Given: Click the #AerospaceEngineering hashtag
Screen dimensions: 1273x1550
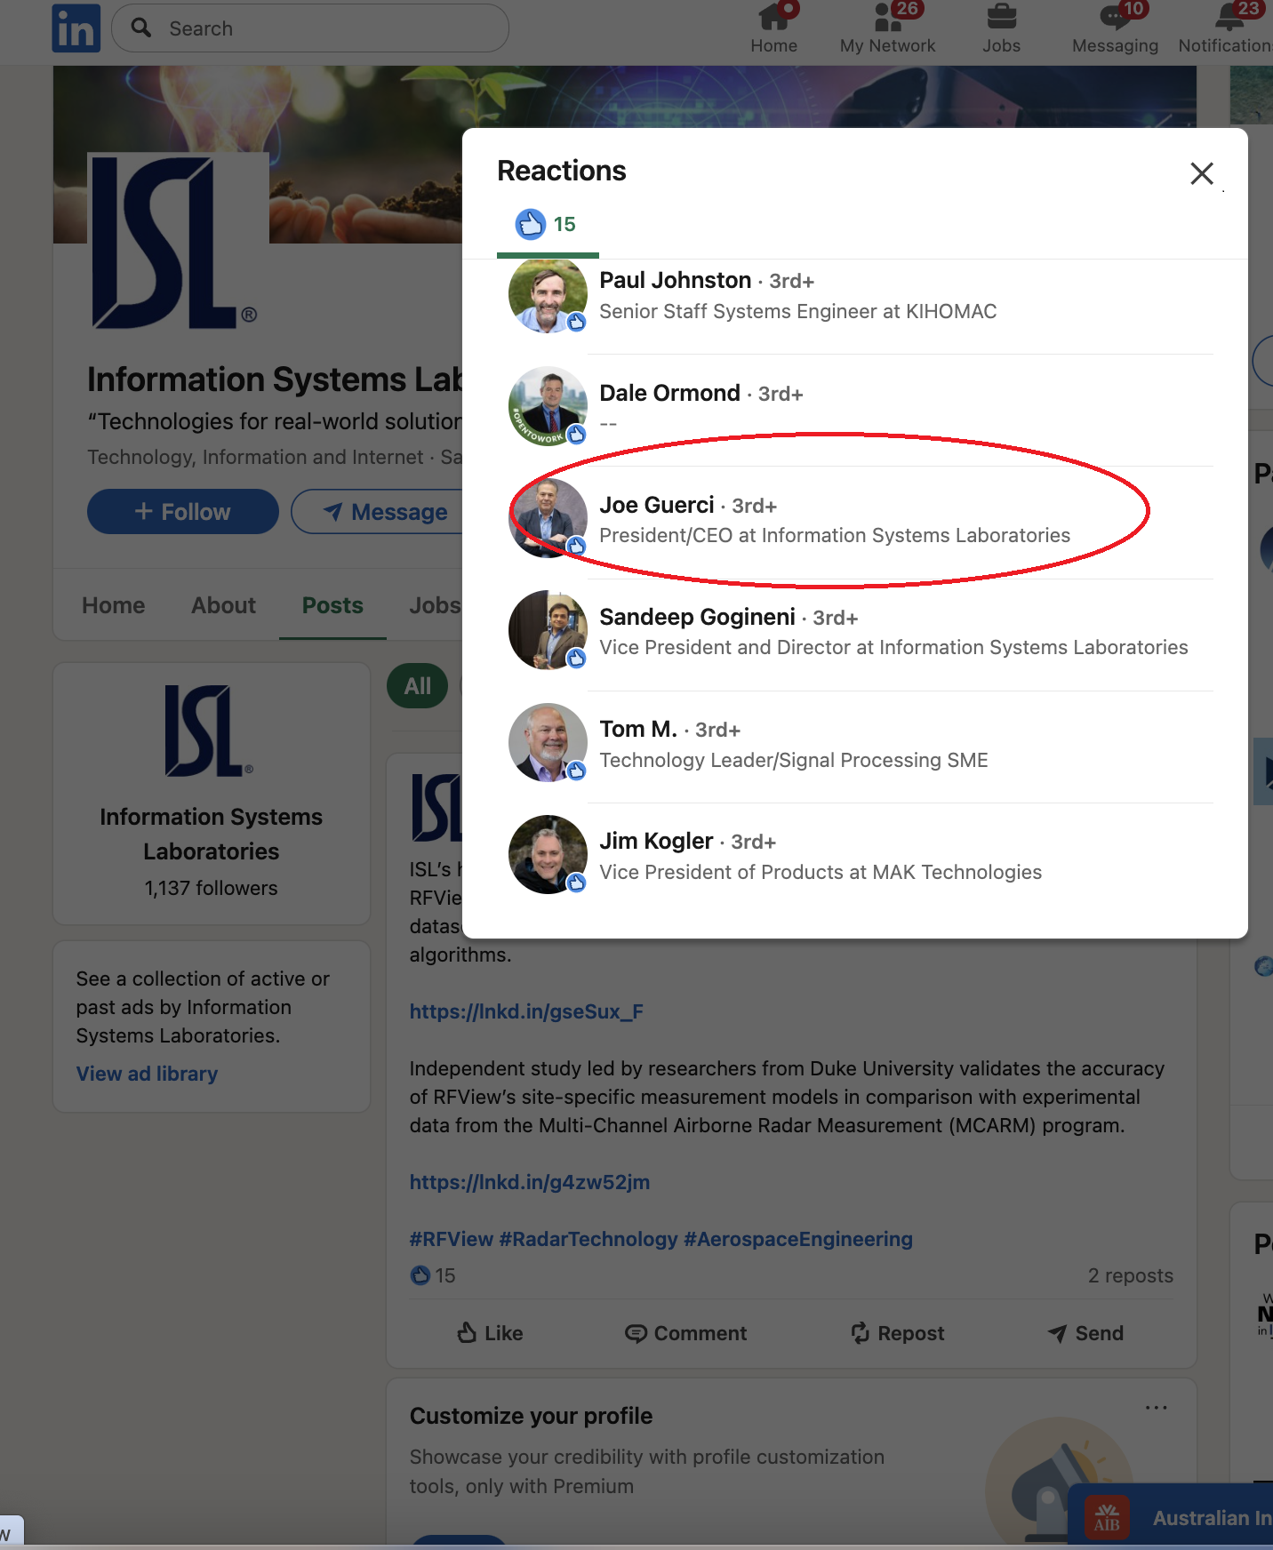Looking at the screenshot, I should coord(798,1239).
